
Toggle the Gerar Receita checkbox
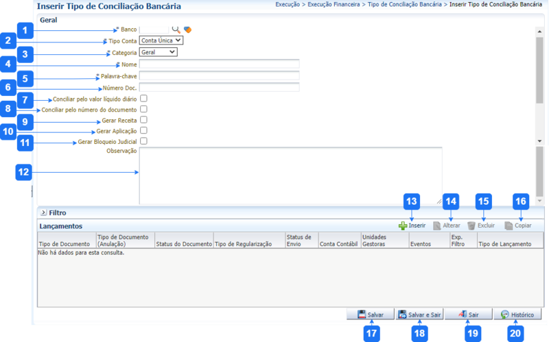point(143,120)
